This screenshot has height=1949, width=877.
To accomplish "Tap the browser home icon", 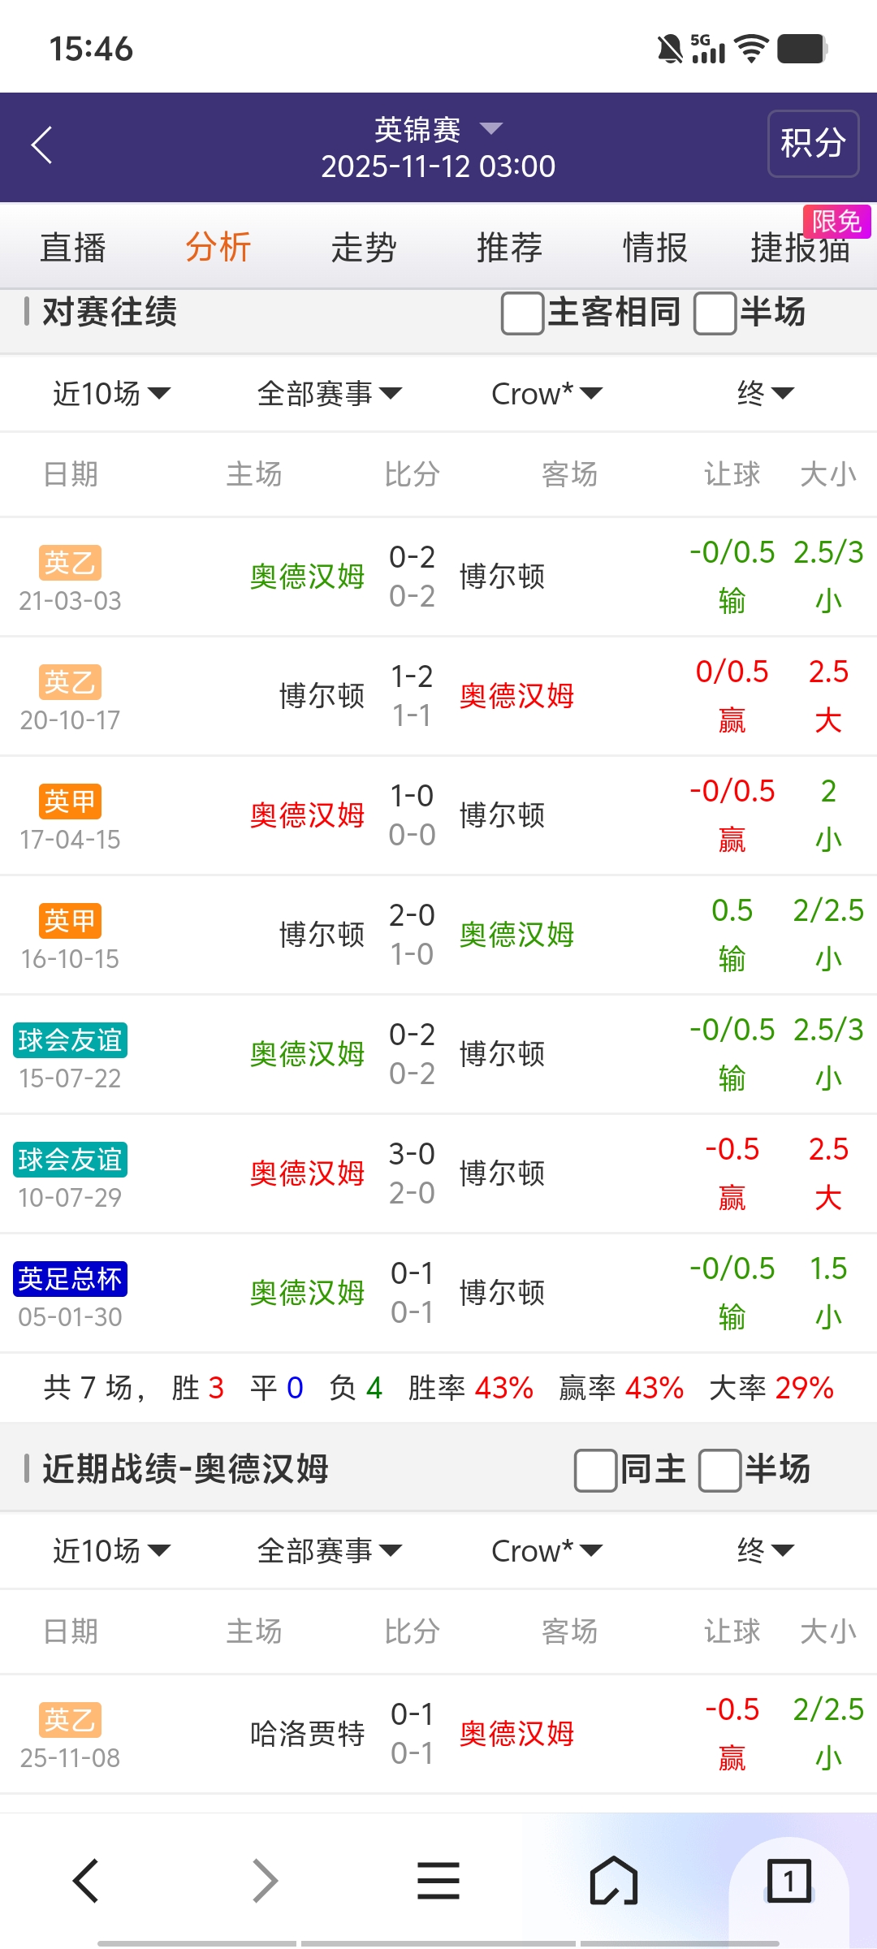I will (x=614, y=1881).
